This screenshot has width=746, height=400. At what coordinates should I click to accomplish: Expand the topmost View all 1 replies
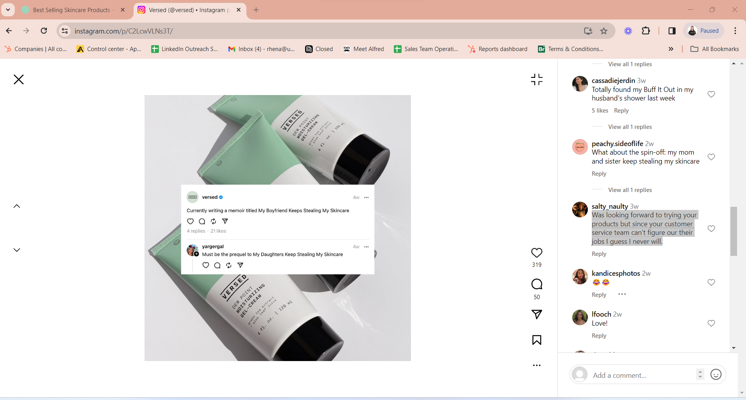(x=630, y=64)
